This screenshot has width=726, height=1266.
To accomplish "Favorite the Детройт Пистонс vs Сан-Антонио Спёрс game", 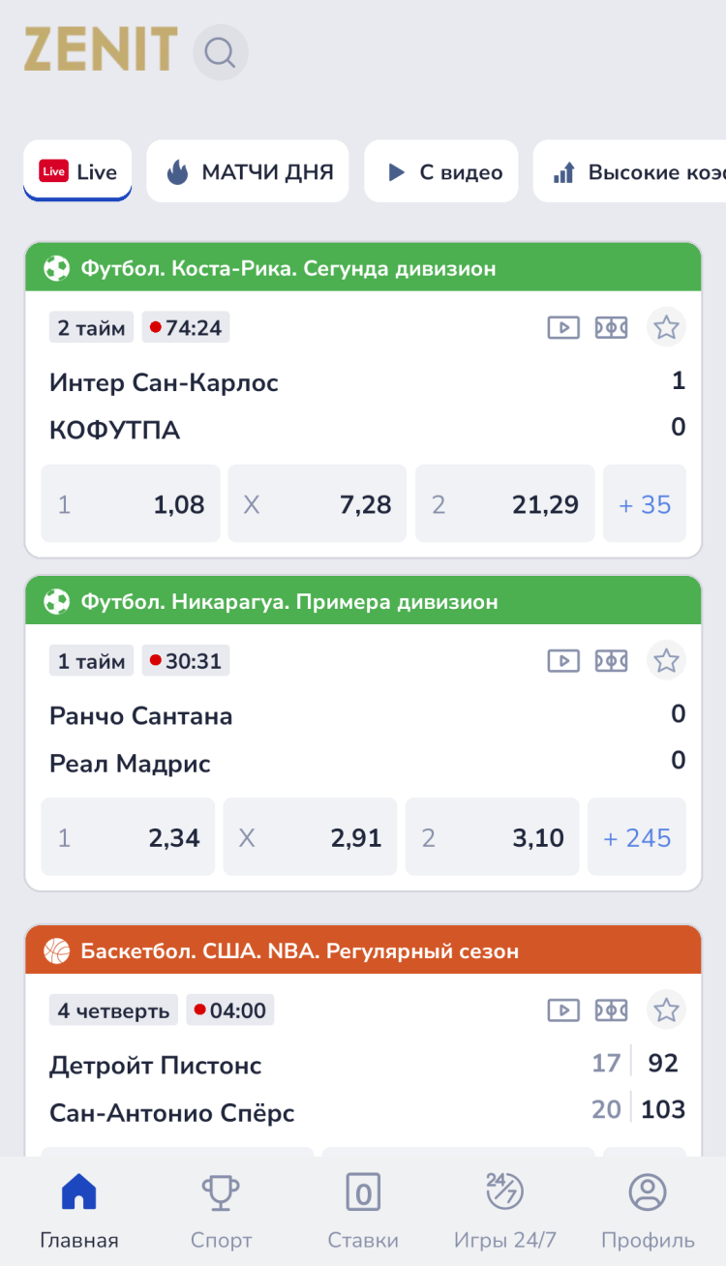I will click(666, 1010).
